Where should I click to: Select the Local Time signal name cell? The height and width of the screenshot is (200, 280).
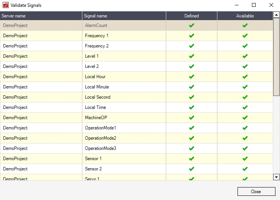click(x=96, y=107)
